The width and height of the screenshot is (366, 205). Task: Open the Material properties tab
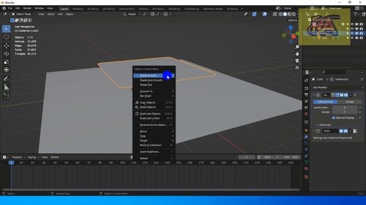307,169
